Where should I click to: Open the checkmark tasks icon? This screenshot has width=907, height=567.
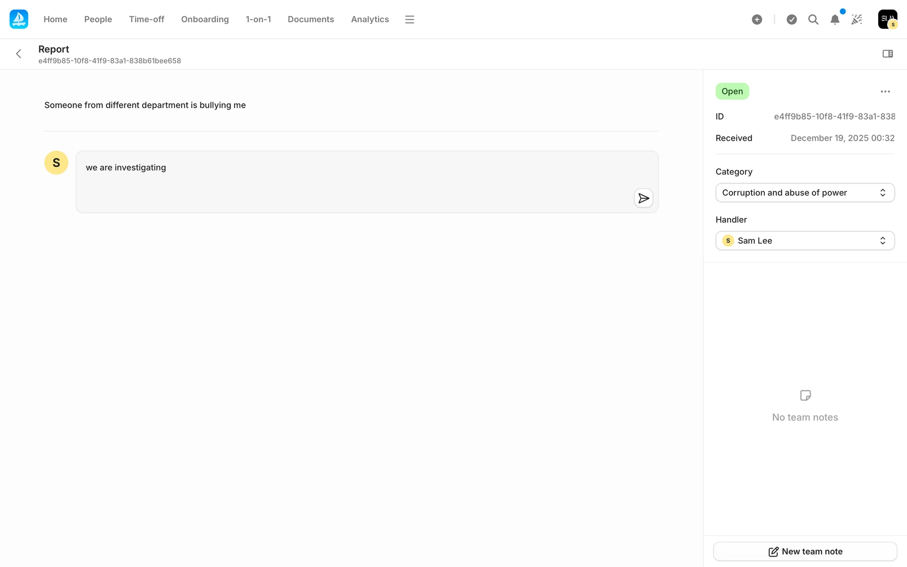click(792, 19)
